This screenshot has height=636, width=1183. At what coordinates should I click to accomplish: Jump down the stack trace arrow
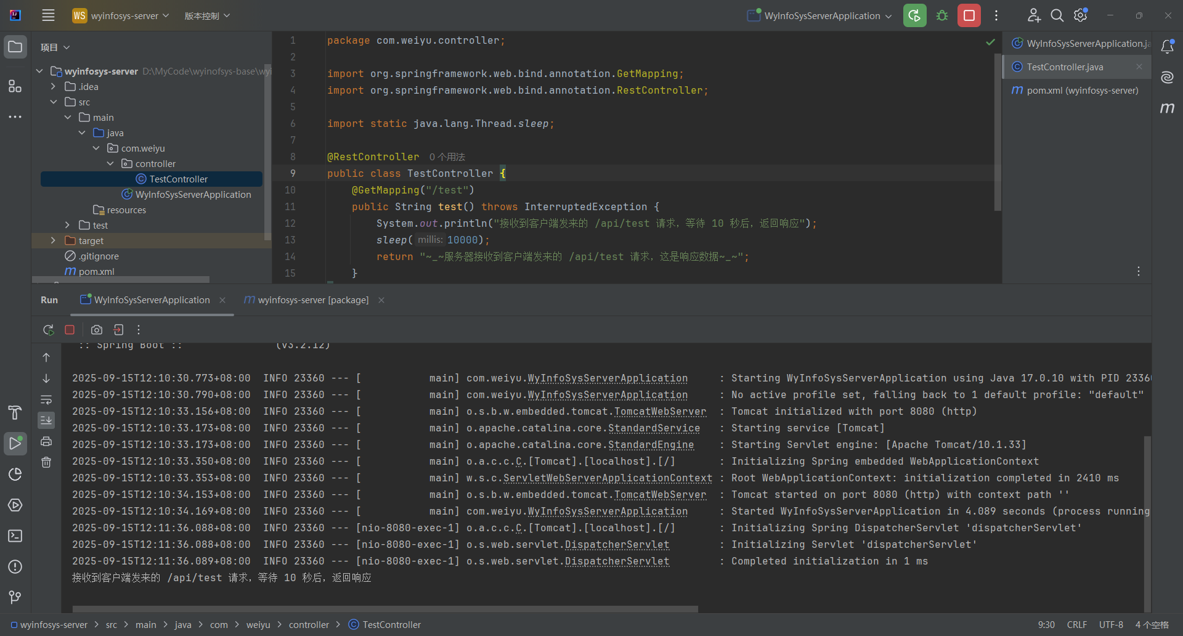click(46, 378)
